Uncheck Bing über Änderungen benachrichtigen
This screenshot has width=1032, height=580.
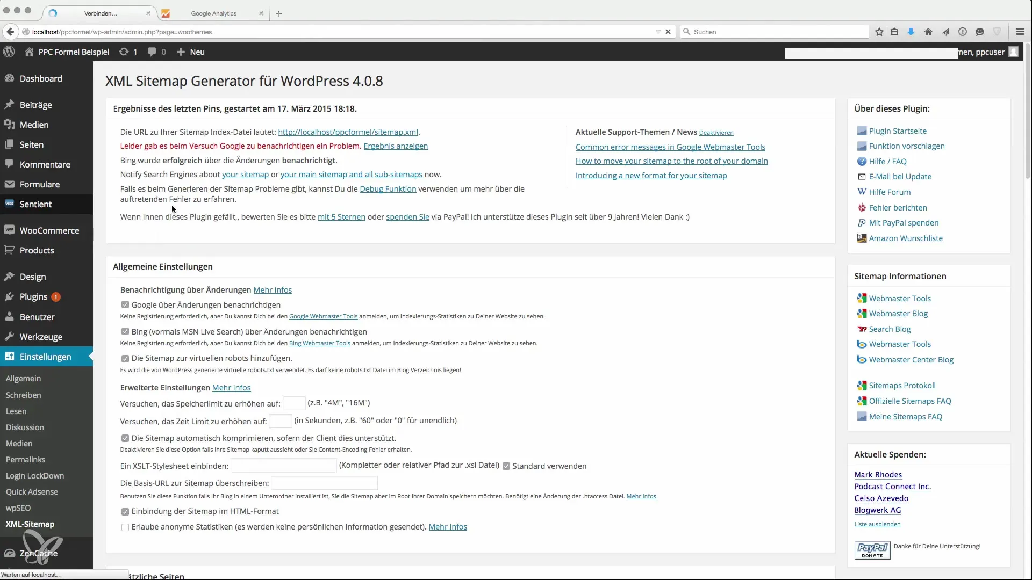click(125, 332)
